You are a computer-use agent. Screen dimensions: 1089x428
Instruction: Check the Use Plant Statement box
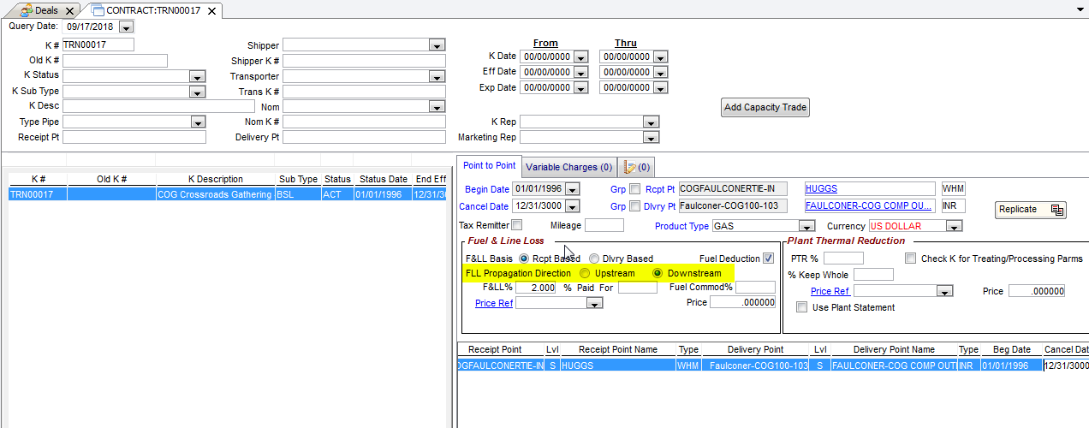pos(801,307)
